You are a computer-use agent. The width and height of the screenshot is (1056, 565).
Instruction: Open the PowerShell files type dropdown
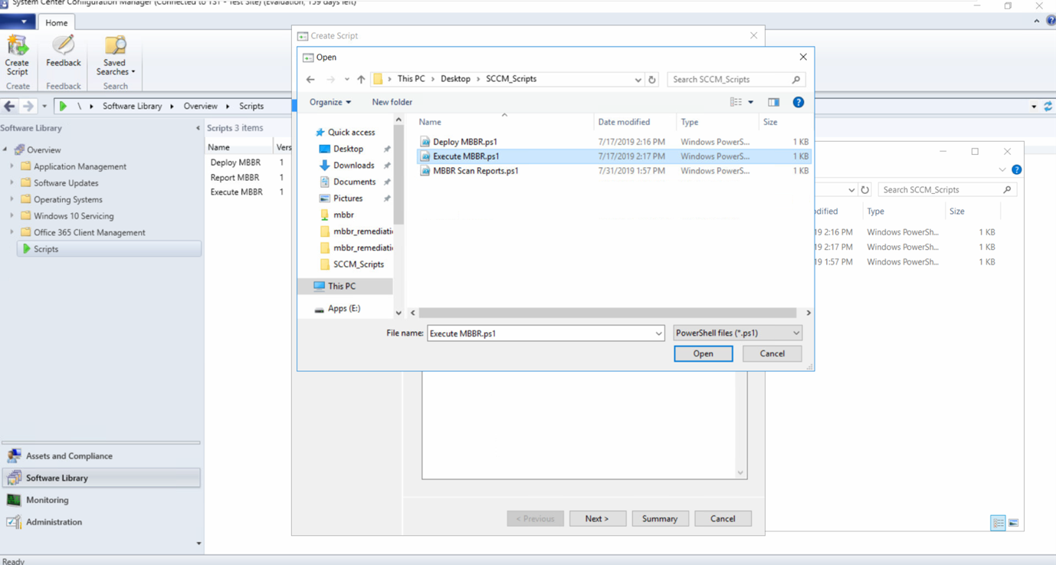tap(737, 333)
